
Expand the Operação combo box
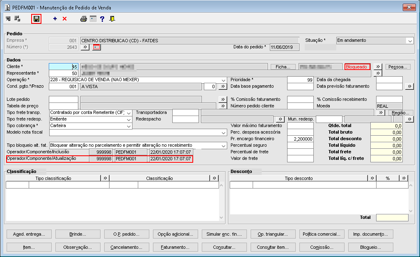point(223,80)
